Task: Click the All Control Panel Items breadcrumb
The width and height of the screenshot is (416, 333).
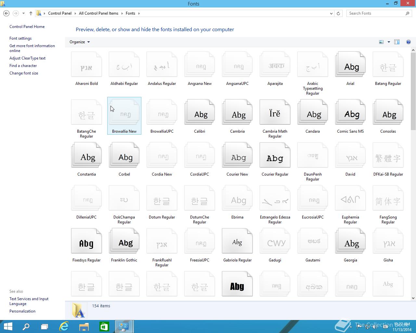Action: 98,13
